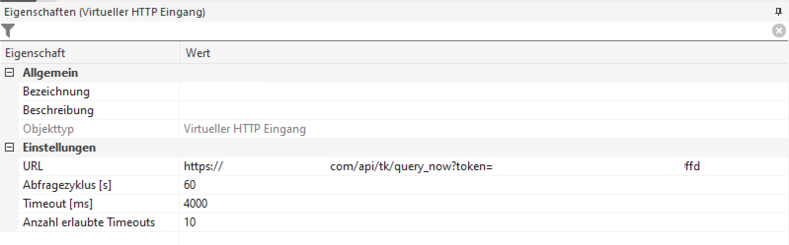Clear the property filter with X icon
789x245 pixels.
[x=779, y=31]
